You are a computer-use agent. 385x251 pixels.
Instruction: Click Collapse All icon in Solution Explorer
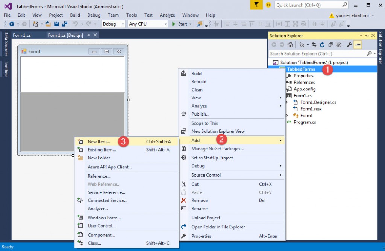[330, 45]
